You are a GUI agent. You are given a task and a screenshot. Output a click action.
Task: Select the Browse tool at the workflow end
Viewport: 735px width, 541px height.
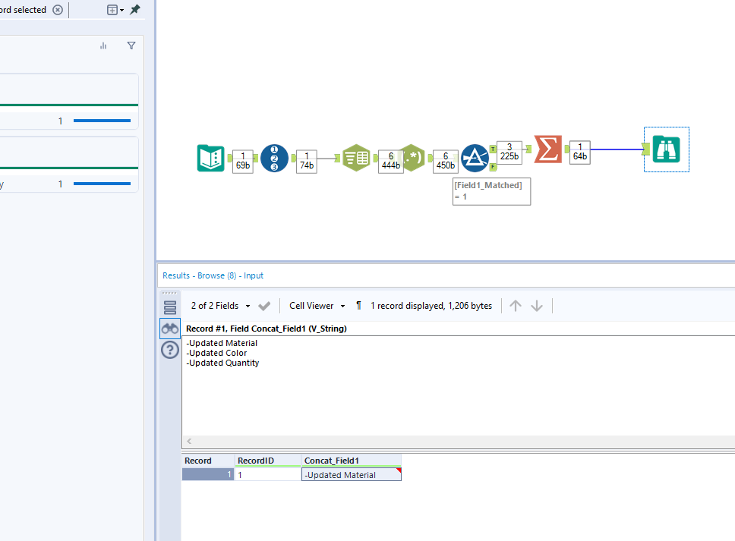[x=666, y=149]
